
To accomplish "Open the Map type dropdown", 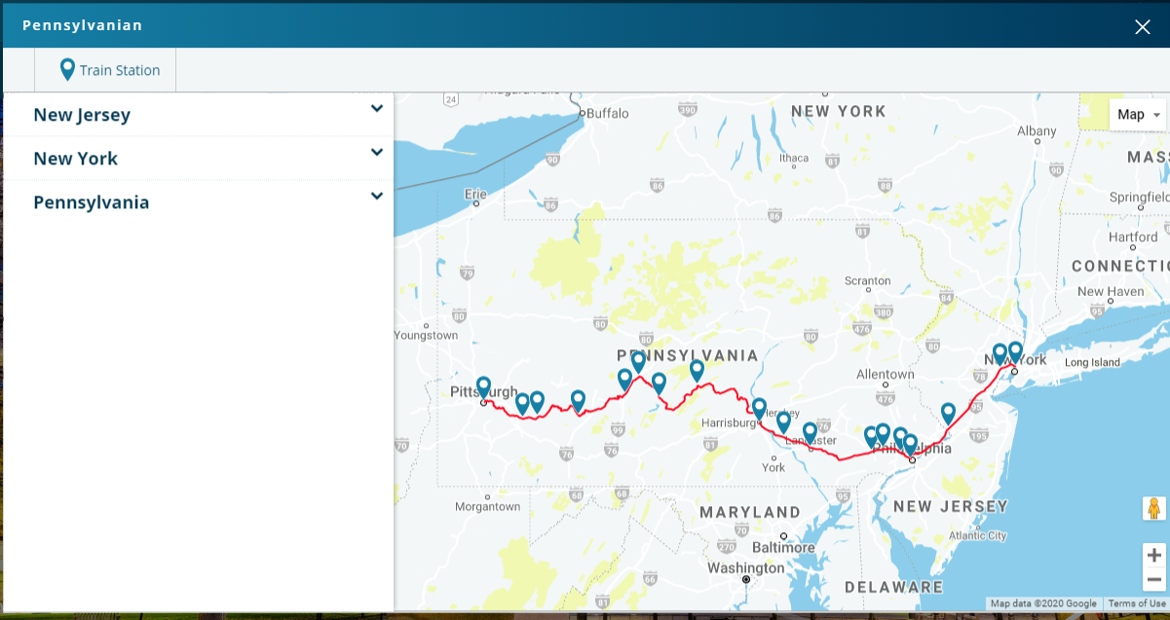I will 1137,115.
